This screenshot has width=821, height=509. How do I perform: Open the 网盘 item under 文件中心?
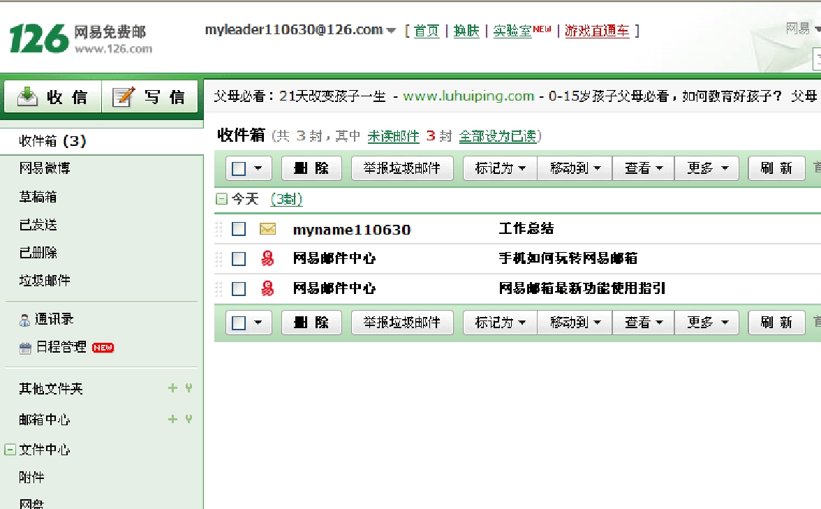pyautogui.click(x=31, y=504)
